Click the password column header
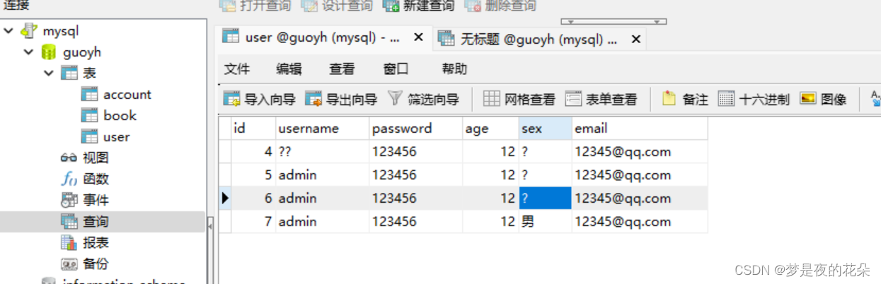Viewport: 881px width, 284px height. click(416, 128)
